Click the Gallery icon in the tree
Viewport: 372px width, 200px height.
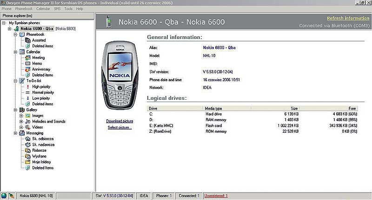22,110
